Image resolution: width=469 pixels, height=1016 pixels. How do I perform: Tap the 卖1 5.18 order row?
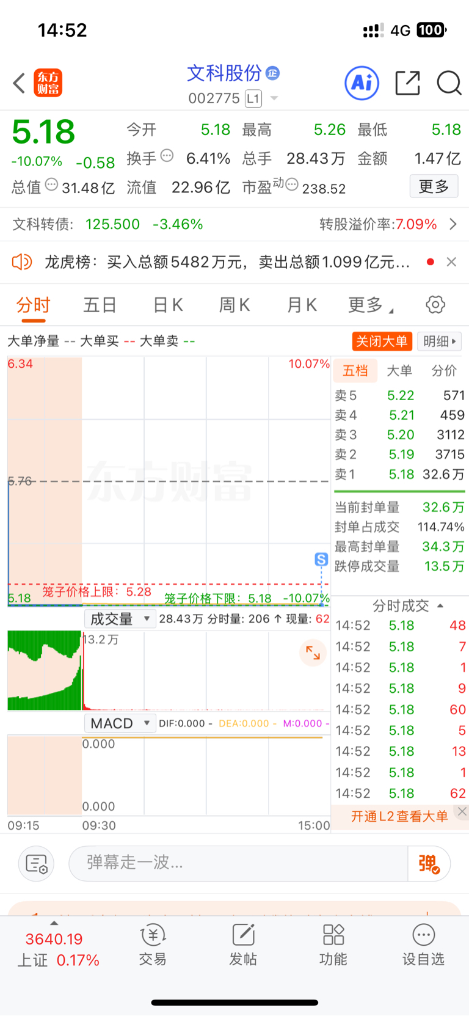click(399, 474)
